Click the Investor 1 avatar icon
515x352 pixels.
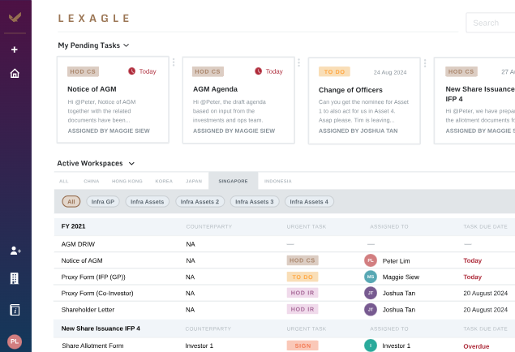[x=371, y=346]
